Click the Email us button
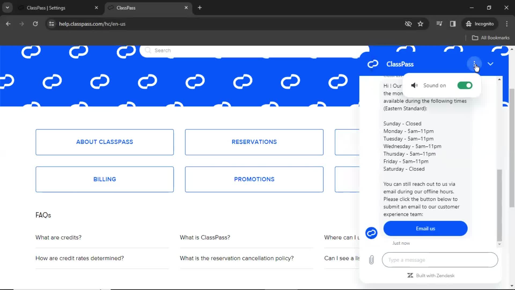 pyautogui.click(x=425, y=228)
